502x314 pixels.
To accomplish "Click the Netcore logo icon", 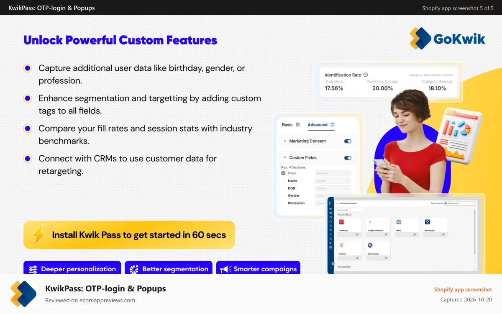I will pyautogui.click(x=341, y=245).
